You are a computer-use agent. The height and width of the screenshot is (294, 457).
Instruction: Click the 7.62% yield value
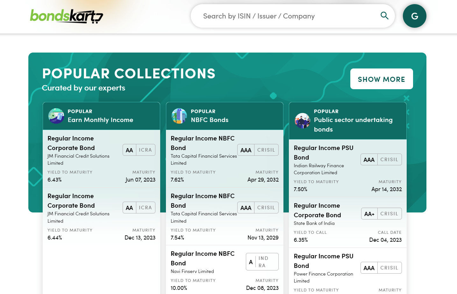click(177, 180)
